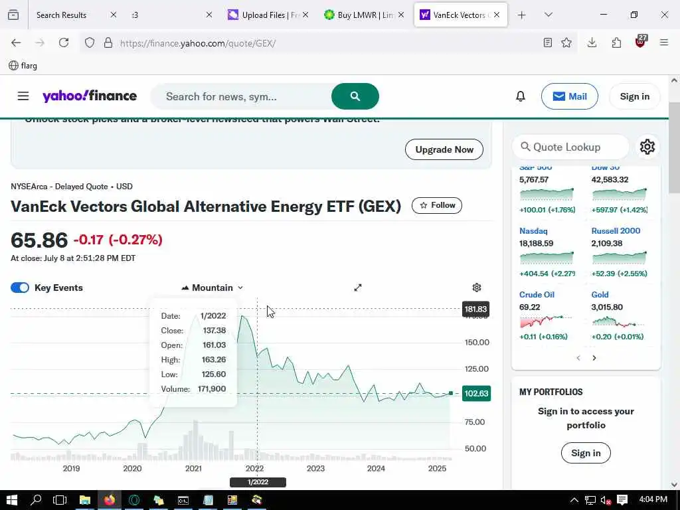
Task: Open the Yahoo Finance hamburger menu
Action: click(x=23, y=96)
